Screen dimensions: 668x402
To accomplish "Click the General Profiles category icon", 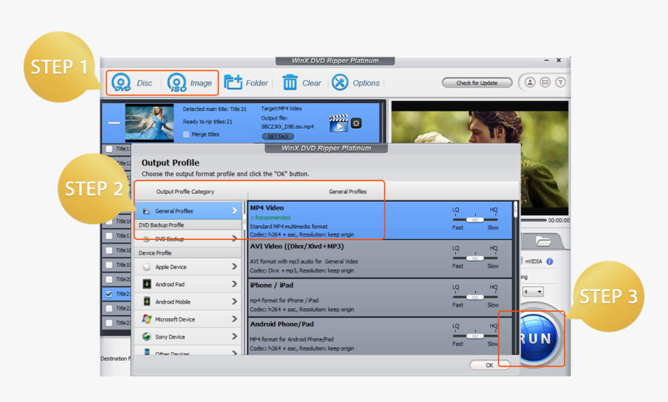I will [x=147, y=211].
